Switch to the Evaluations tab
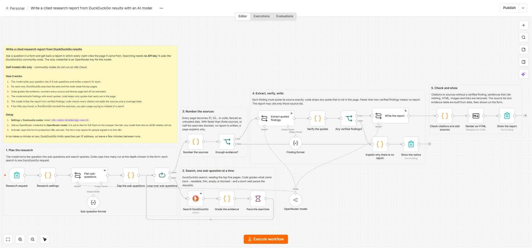Viewport: 532px width, 248px height. tap(285, 16)
